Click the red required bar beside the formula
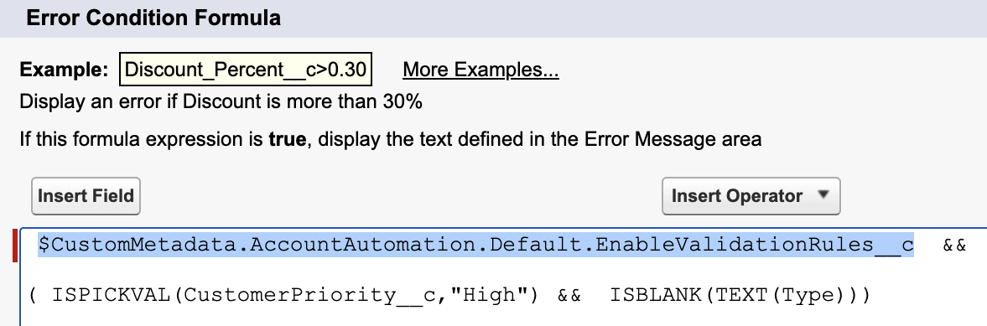The image size is (987, 326). click(x=15, y=246)
